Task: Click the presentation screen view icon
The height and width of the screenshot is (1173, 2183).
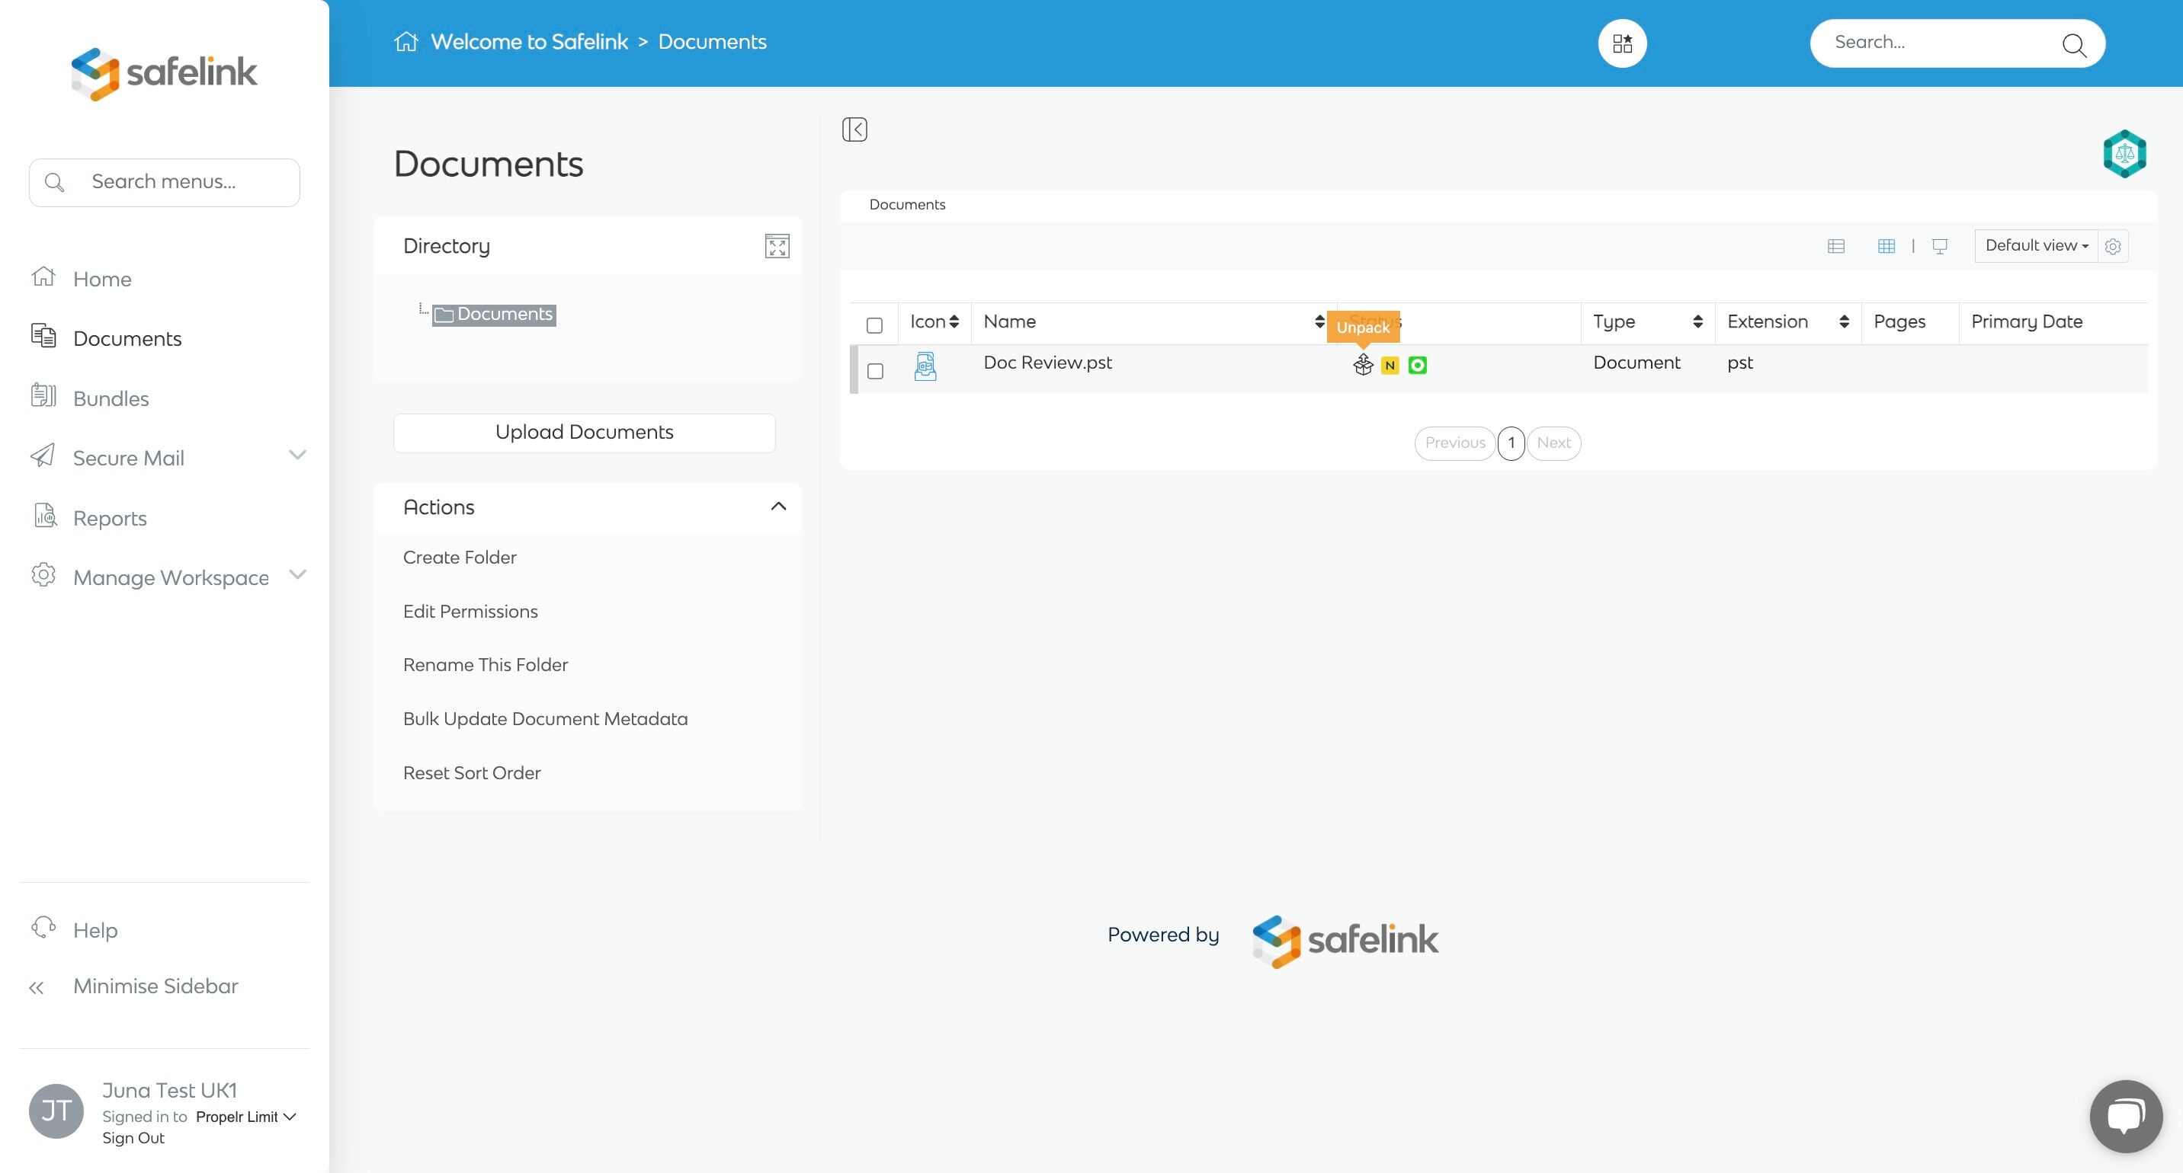Action: click(1939, 247)
